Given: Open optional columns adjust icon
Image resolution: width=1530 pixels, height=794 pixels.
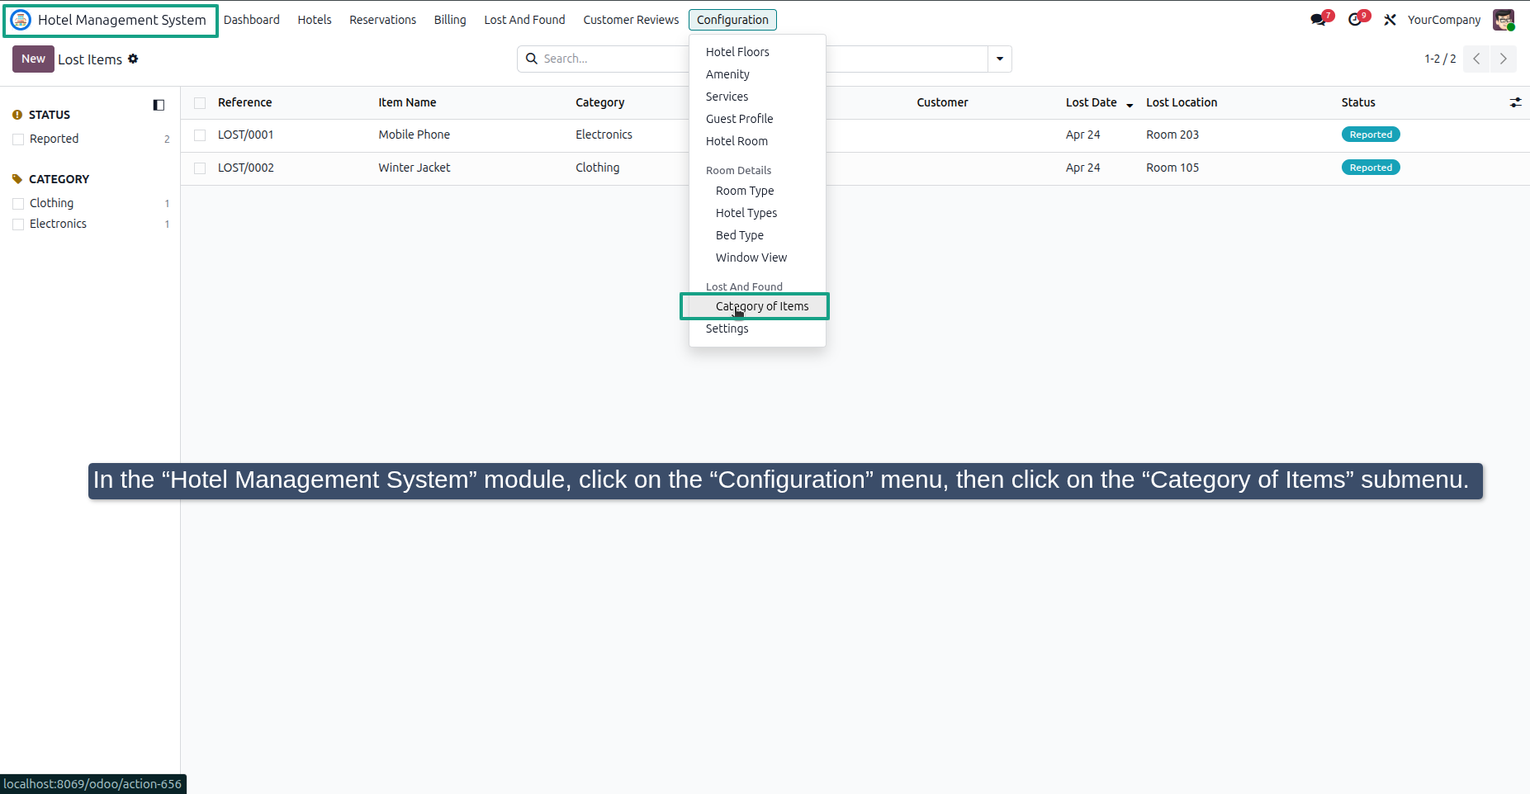Looking at the screenshot, I should 1516,102.
